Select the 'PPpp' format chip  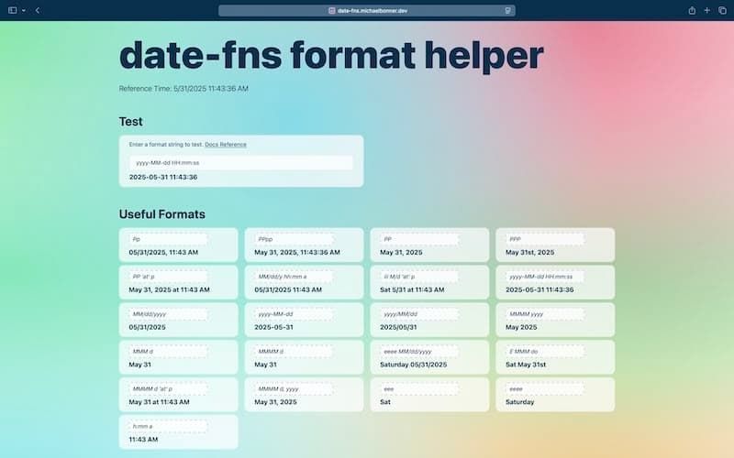coord(294,238)
